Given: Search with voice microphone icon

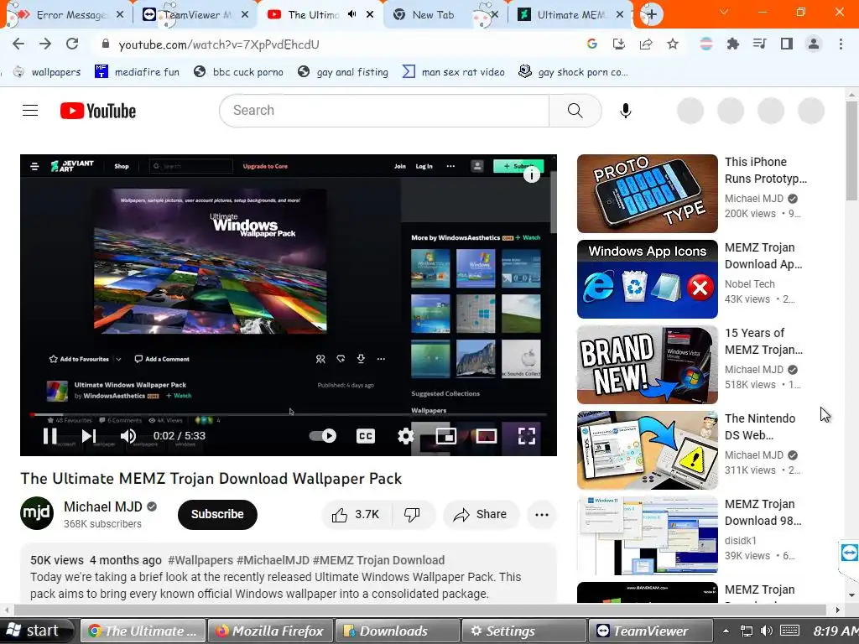Looking at the screenshot, I should pos(625,111).
